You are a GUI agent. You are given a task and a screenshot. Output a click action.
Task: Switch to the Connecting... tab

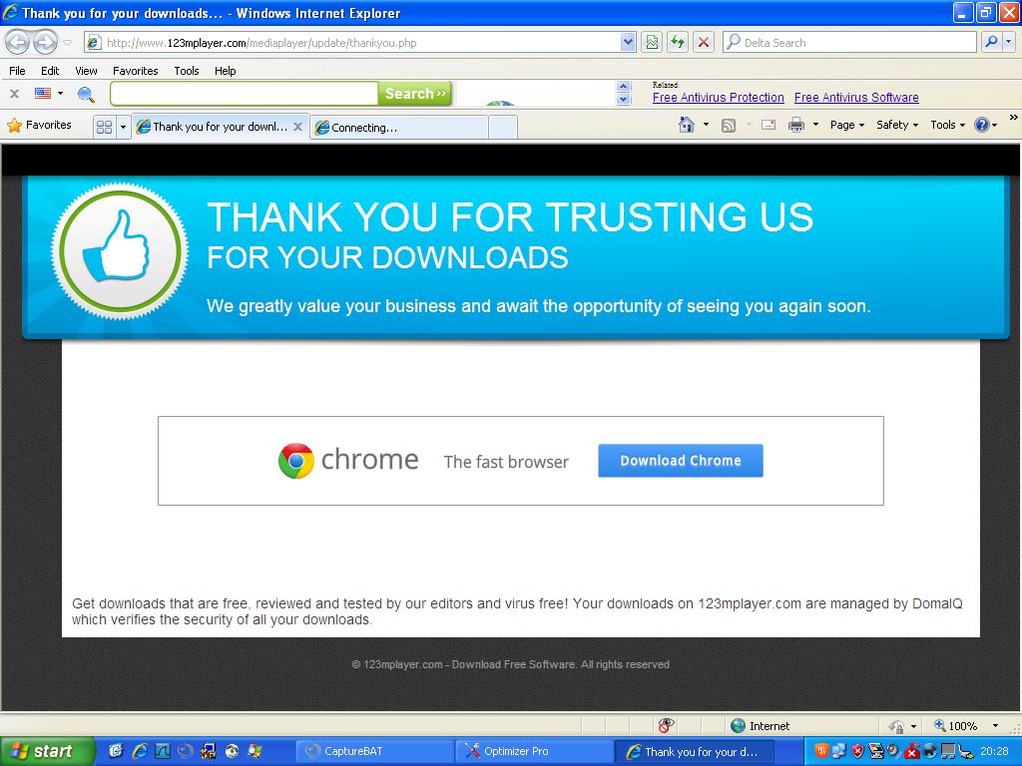click(399, 128)
